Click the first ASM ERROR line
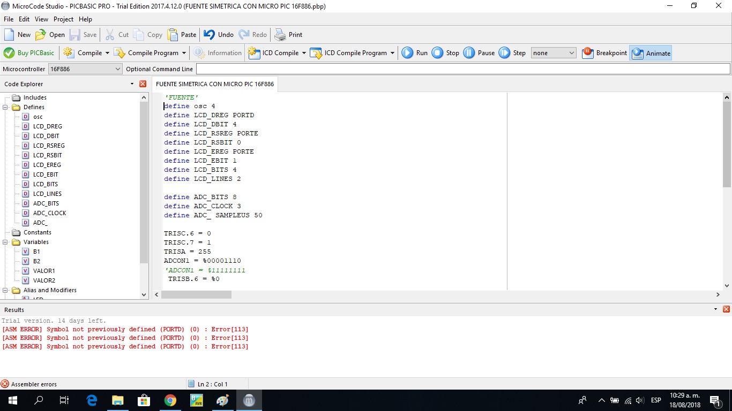The height and width of the screenshot is (411, 732). coord(125,329)
